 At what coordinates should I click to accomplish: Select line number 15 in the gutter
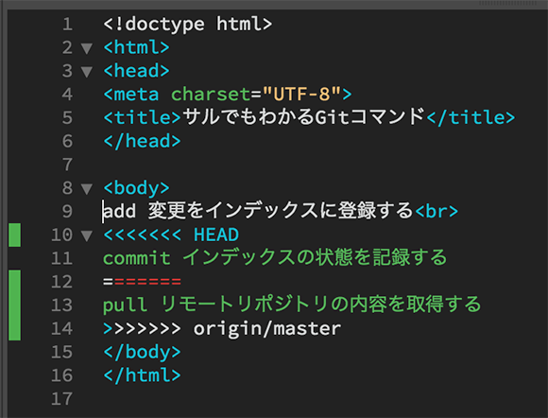click(x=61, y=352)
